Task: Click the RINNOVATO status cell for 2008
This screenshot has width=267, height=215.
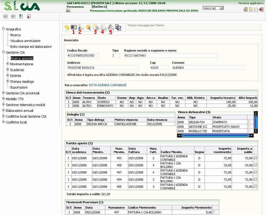Action: click(106, 106)
